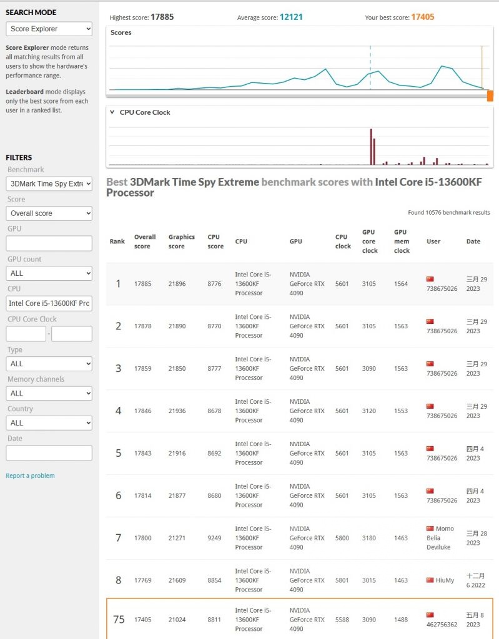Click the flag icon in rank 75 row
The image size is (499, 639).
click(x=430, y=615)
